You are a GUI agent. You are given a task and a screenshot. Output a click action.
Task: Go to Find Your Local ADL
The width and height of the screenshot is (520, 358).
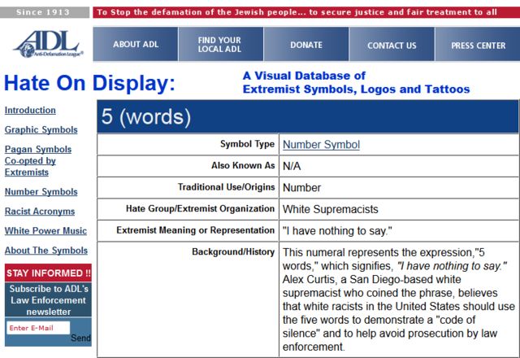tap(219, 45)
